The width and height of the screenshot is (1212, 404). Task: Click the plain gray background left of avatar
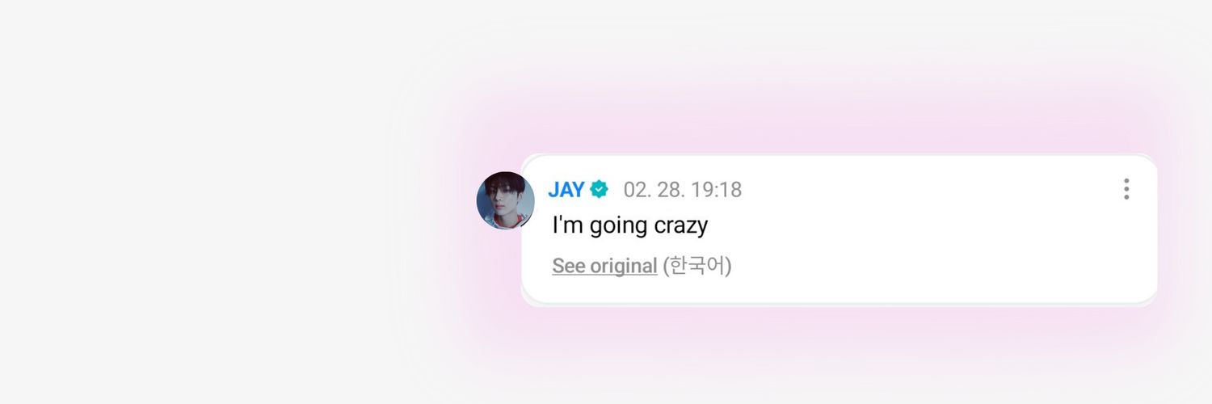coord(202,202)
